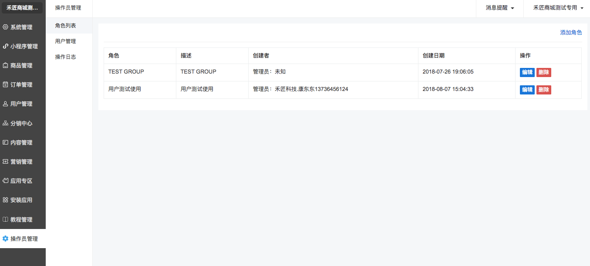Screen dimensions: 590x266
Task: Click the 操作 column header
Action: point(525,56)
